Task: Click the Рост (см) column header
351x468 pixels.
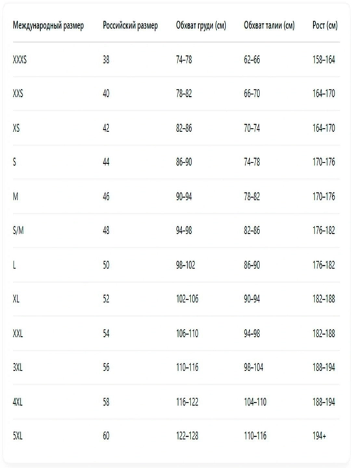Action: click(x=325, y=25)
